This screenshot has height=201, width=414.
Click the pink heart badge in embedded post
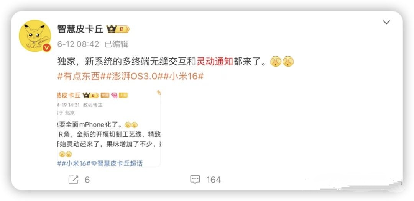pyautogui.click(x=114, y=95)
